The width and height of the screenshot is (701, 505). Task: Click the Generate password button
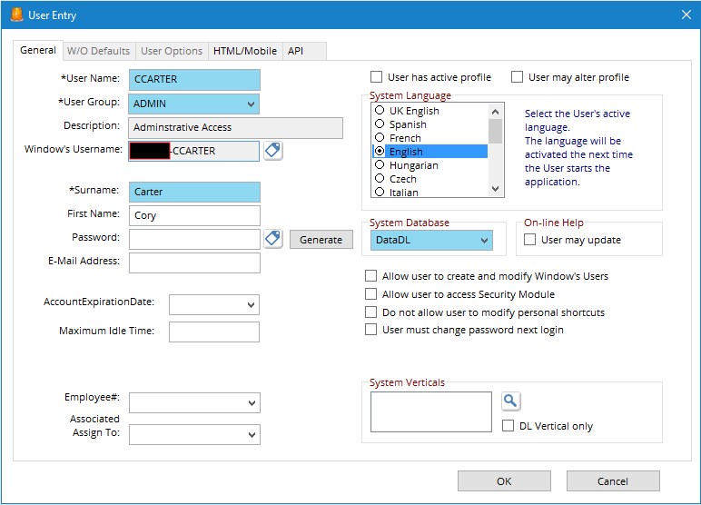click(x=321, y=239)
